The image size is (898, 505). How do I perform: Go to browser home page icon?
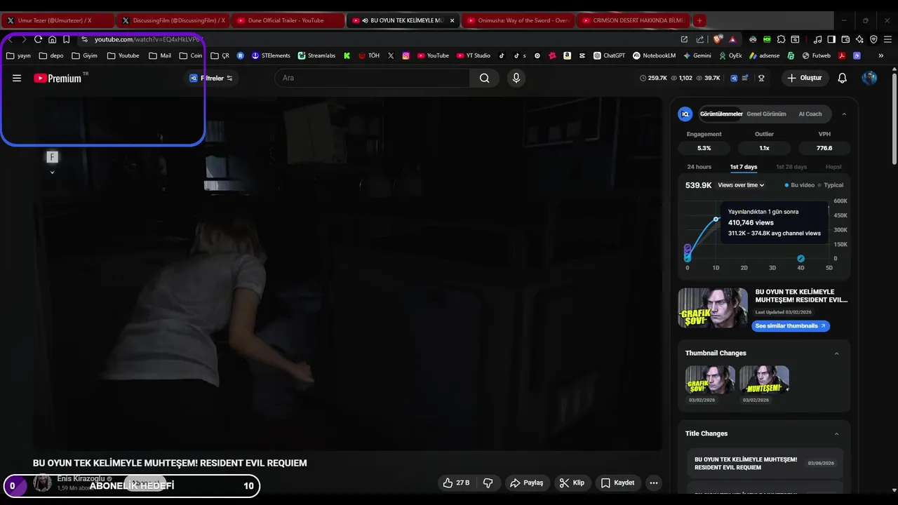tap(52, 39)
